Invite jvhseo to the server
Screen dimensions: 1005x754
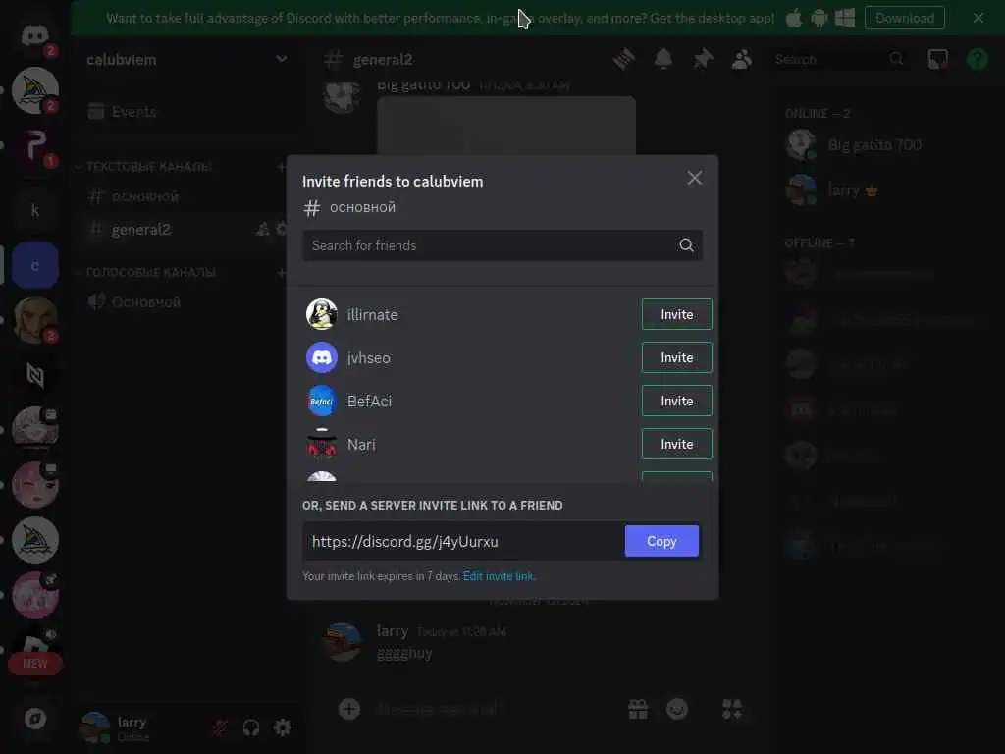tap(677, 357)
